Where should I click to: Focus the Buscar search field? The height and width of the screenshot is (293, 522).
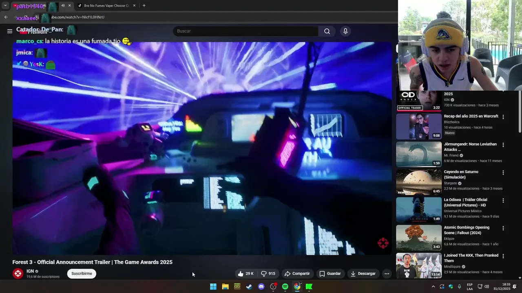[x=246, y=31]
